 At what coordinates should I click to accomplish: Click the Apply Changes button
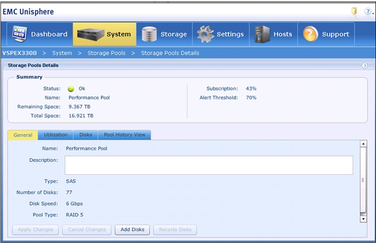35,230
